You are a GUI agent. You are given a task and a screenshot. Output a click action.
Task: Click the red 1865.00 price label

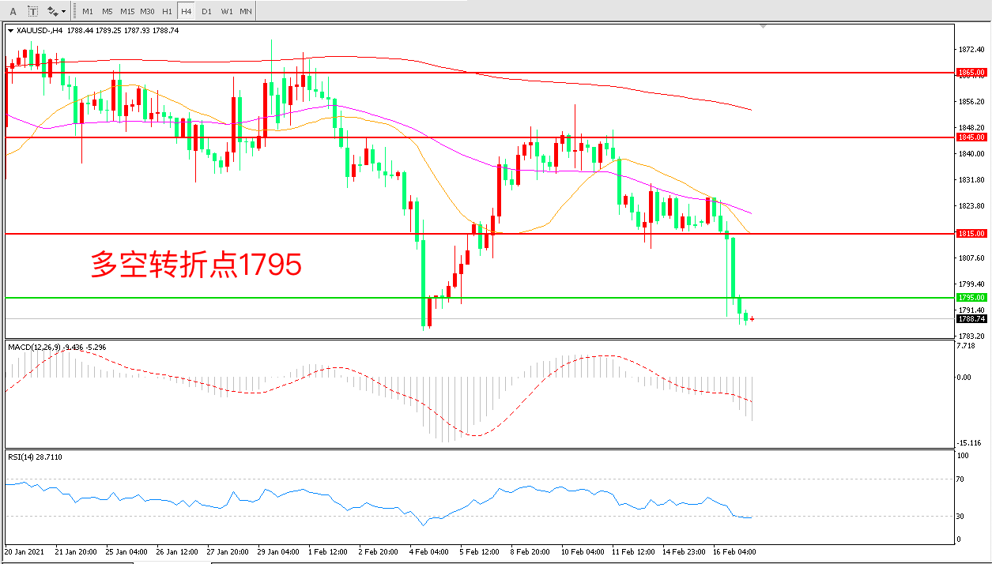[x=971, y=73]
